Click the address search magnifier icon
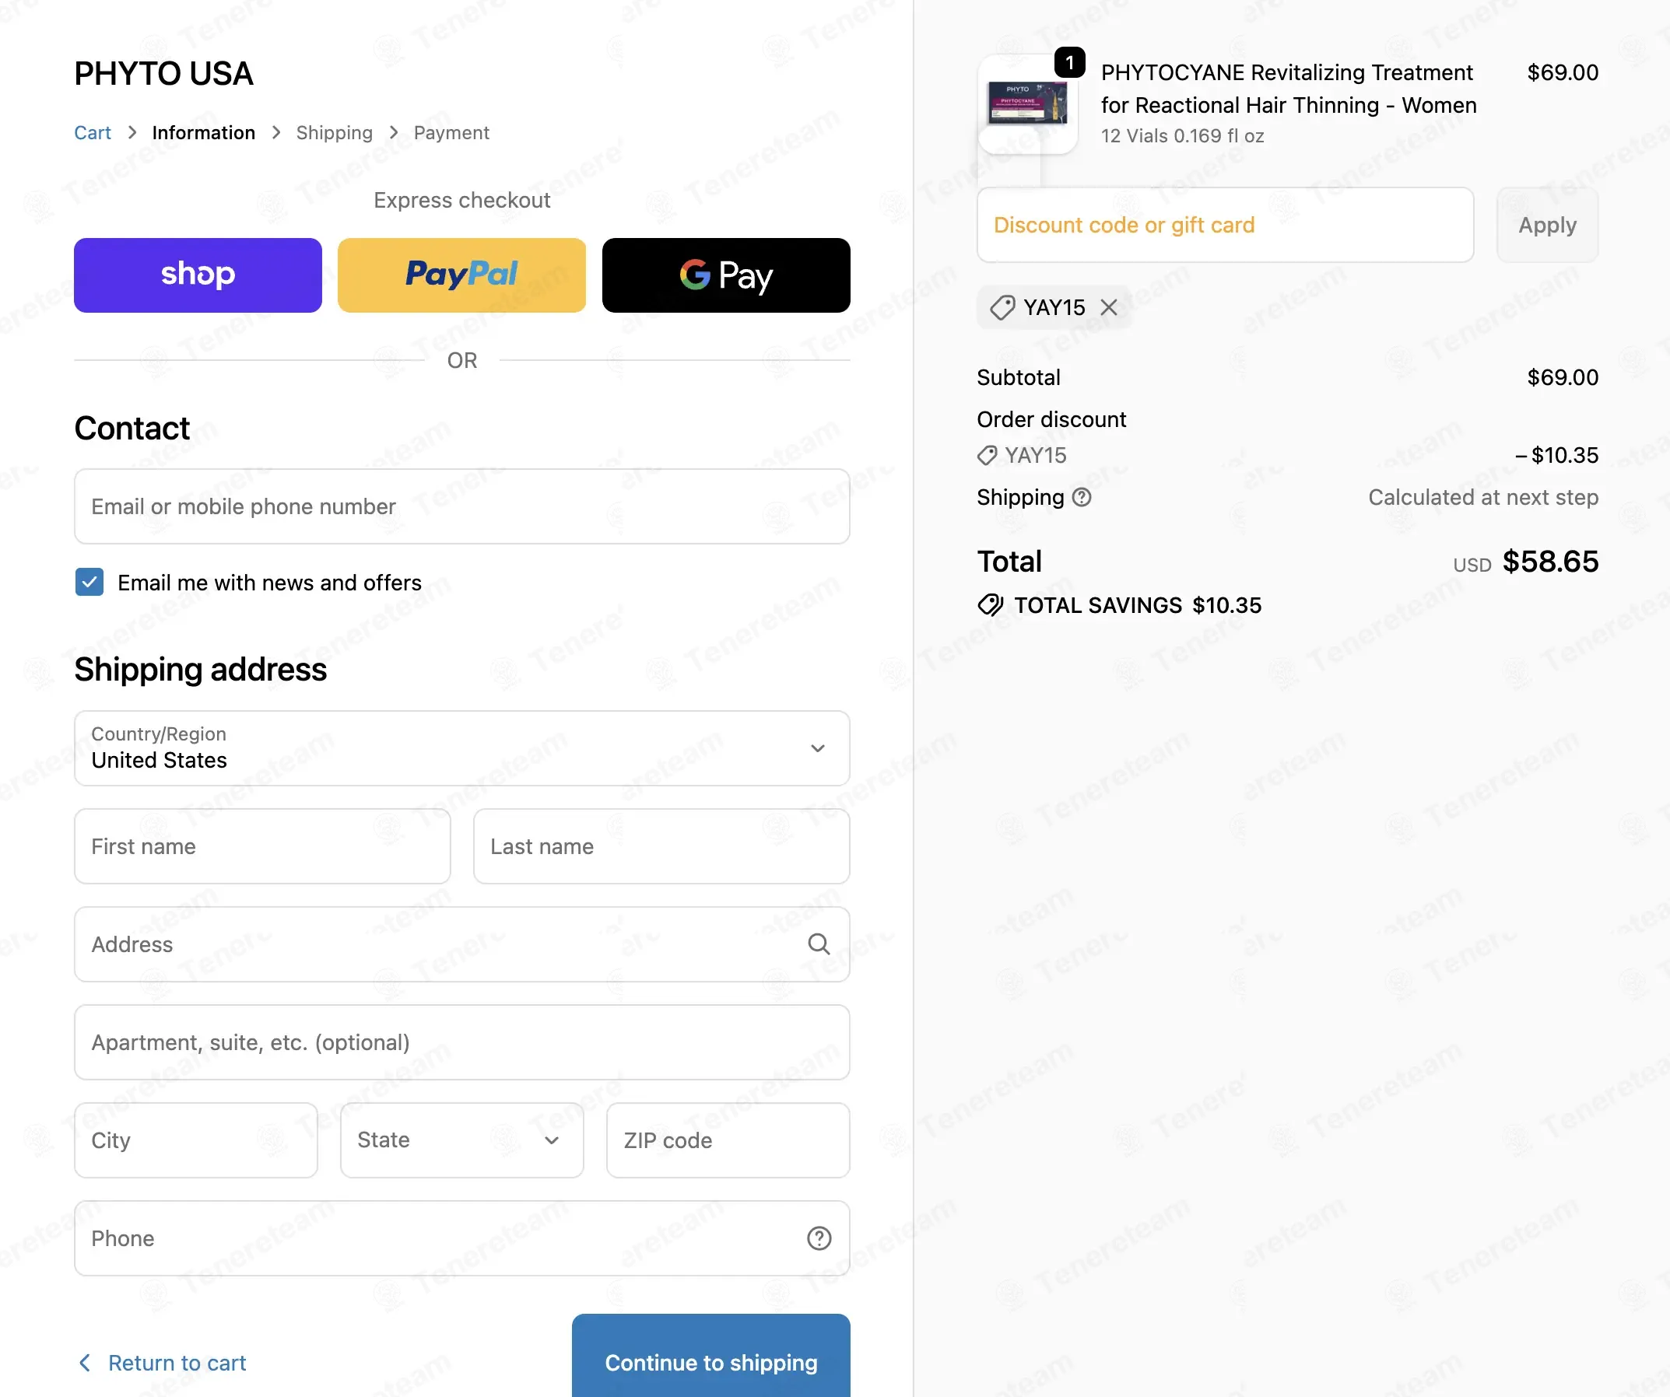Image resolution: width=1670 pixels, height=1397 pixels. coord(819,944)
